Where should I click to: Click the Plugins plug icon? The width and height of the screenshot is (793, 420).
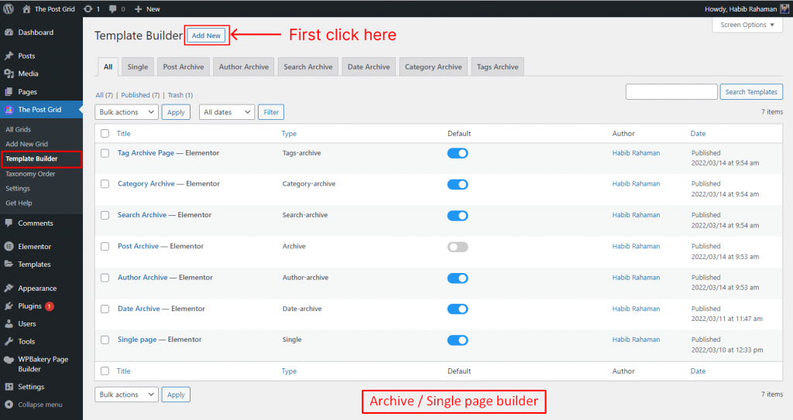pyautogui.click(x=9, y=306)
